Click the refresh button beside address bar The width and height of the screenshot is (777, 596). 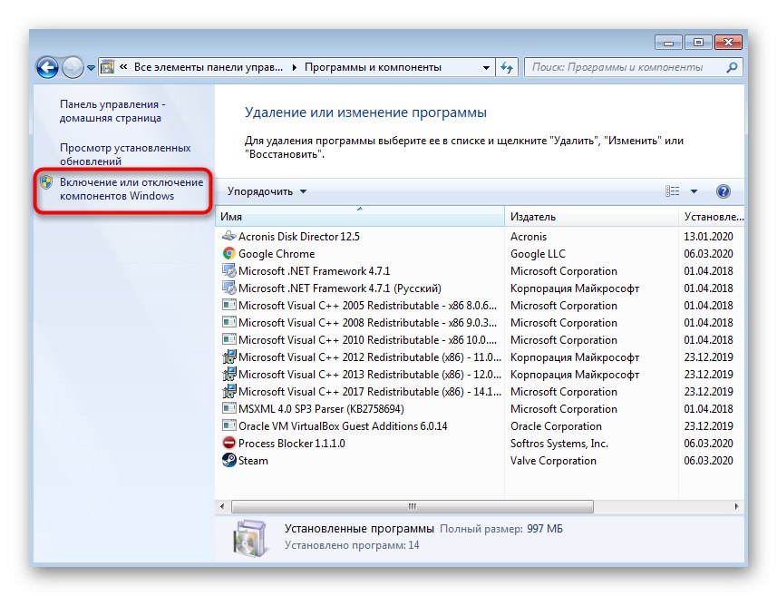[x=507, y=67]
